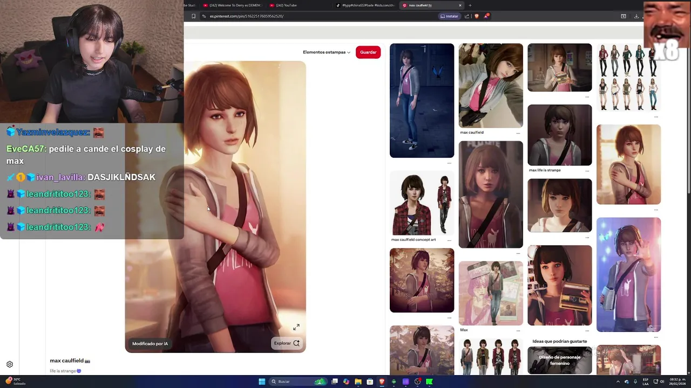Open the max life is strange thumbnail
Screen dimensions: 691x388
(x=559, y=135)
